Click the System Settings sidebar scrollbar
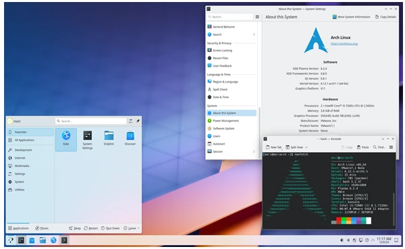 [x=259, y=133]
